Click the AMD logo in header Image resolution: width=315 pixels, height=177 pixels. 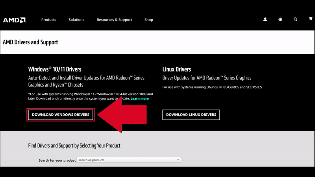(14, 20)
